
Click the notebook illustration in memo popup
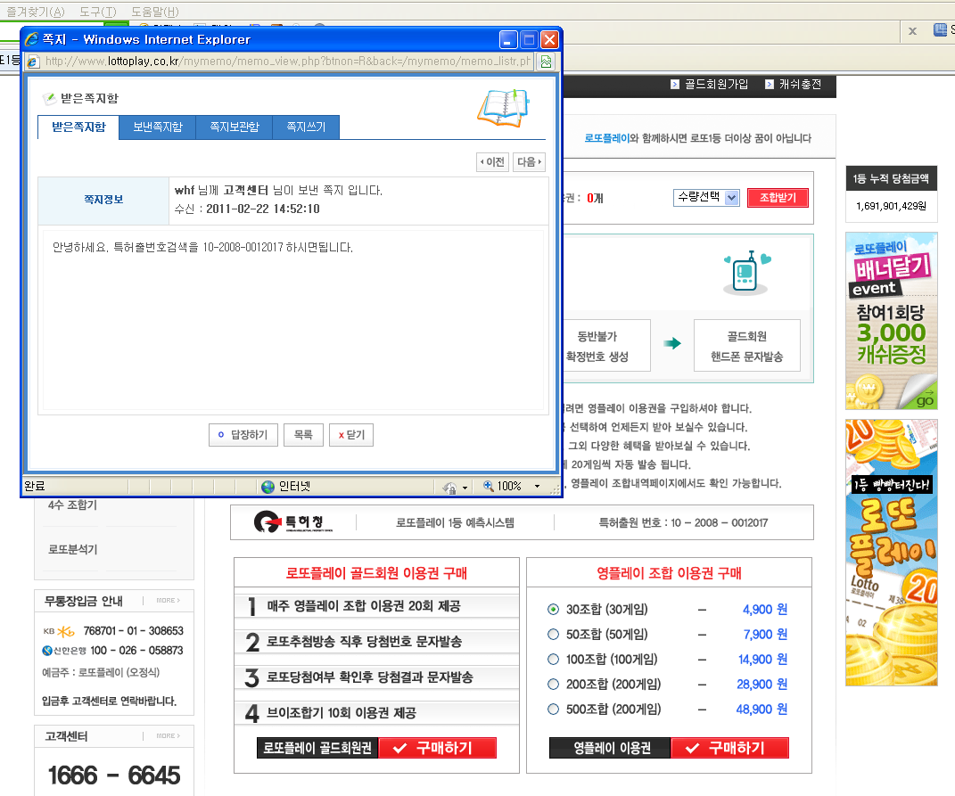click(x=502, y=107)
